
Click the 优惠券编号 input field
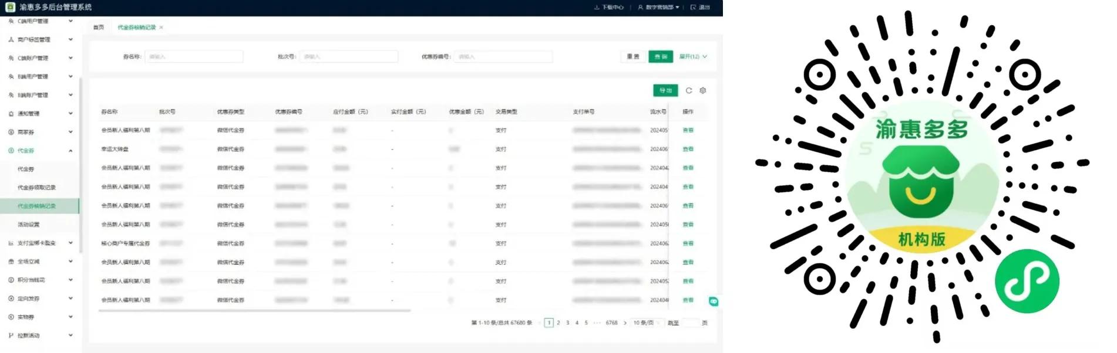503,57
